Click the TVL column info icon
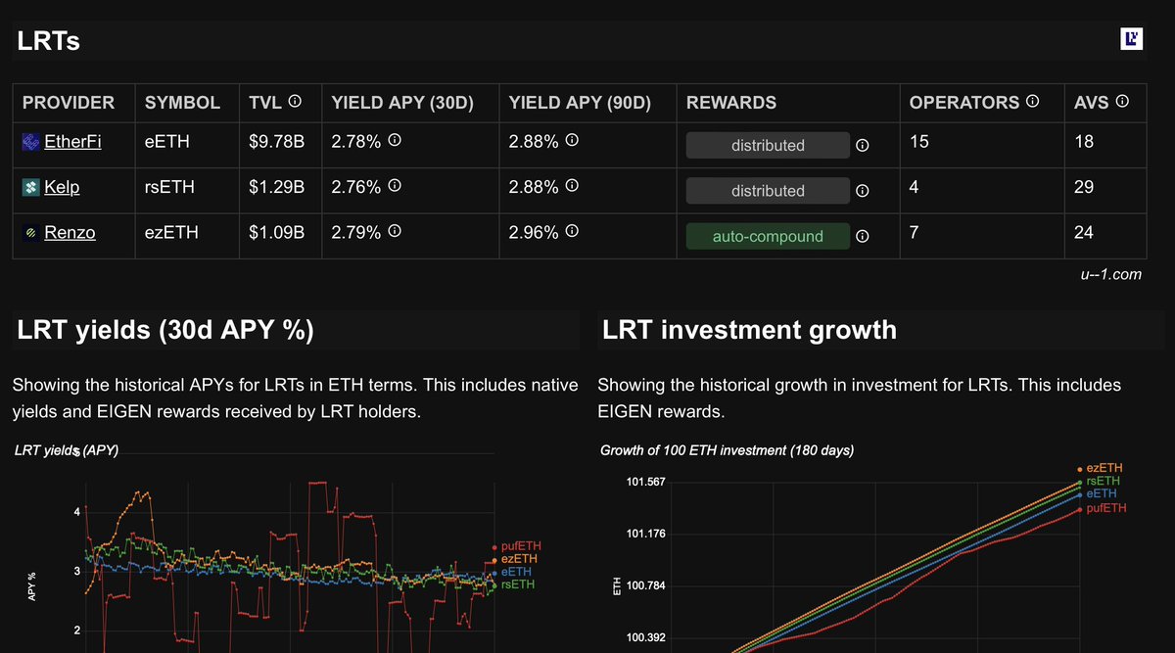 (x=293, y=101)
